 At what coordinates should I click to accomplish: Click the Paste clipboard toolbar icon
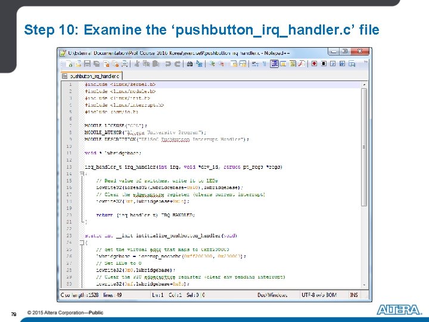tap(156, 64)
